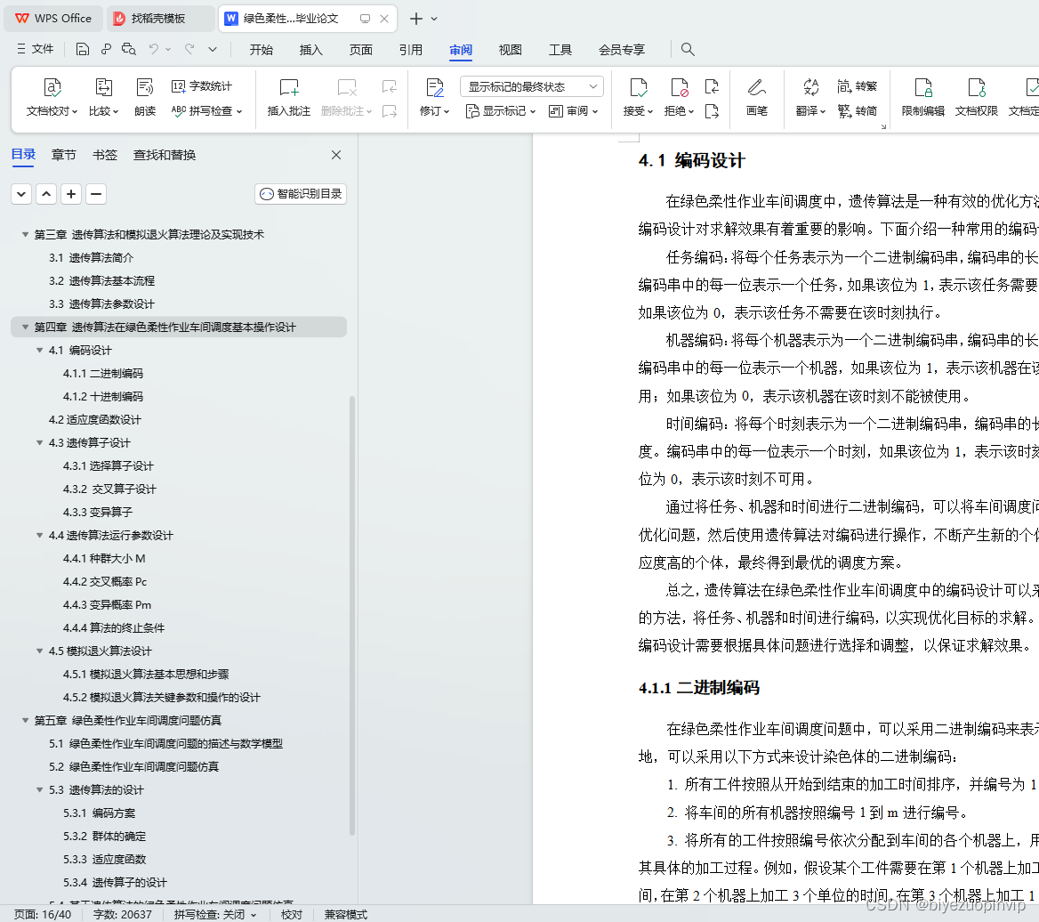Click the 拒绝 reject changes icon

(680, 87)
